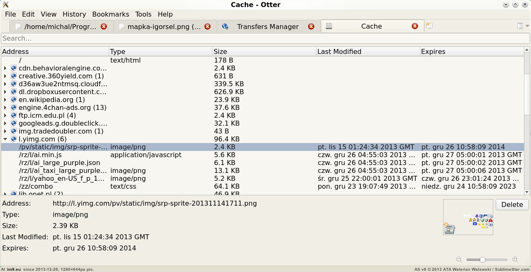Open the File menu
The image size is (531, 272).
pos(10,14)
